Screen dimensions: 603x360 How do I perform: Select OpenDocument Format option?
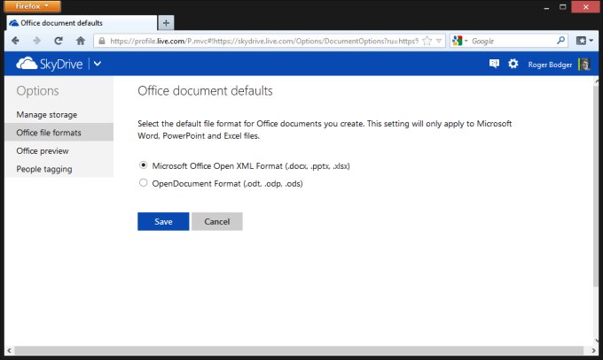coord(144,183)
